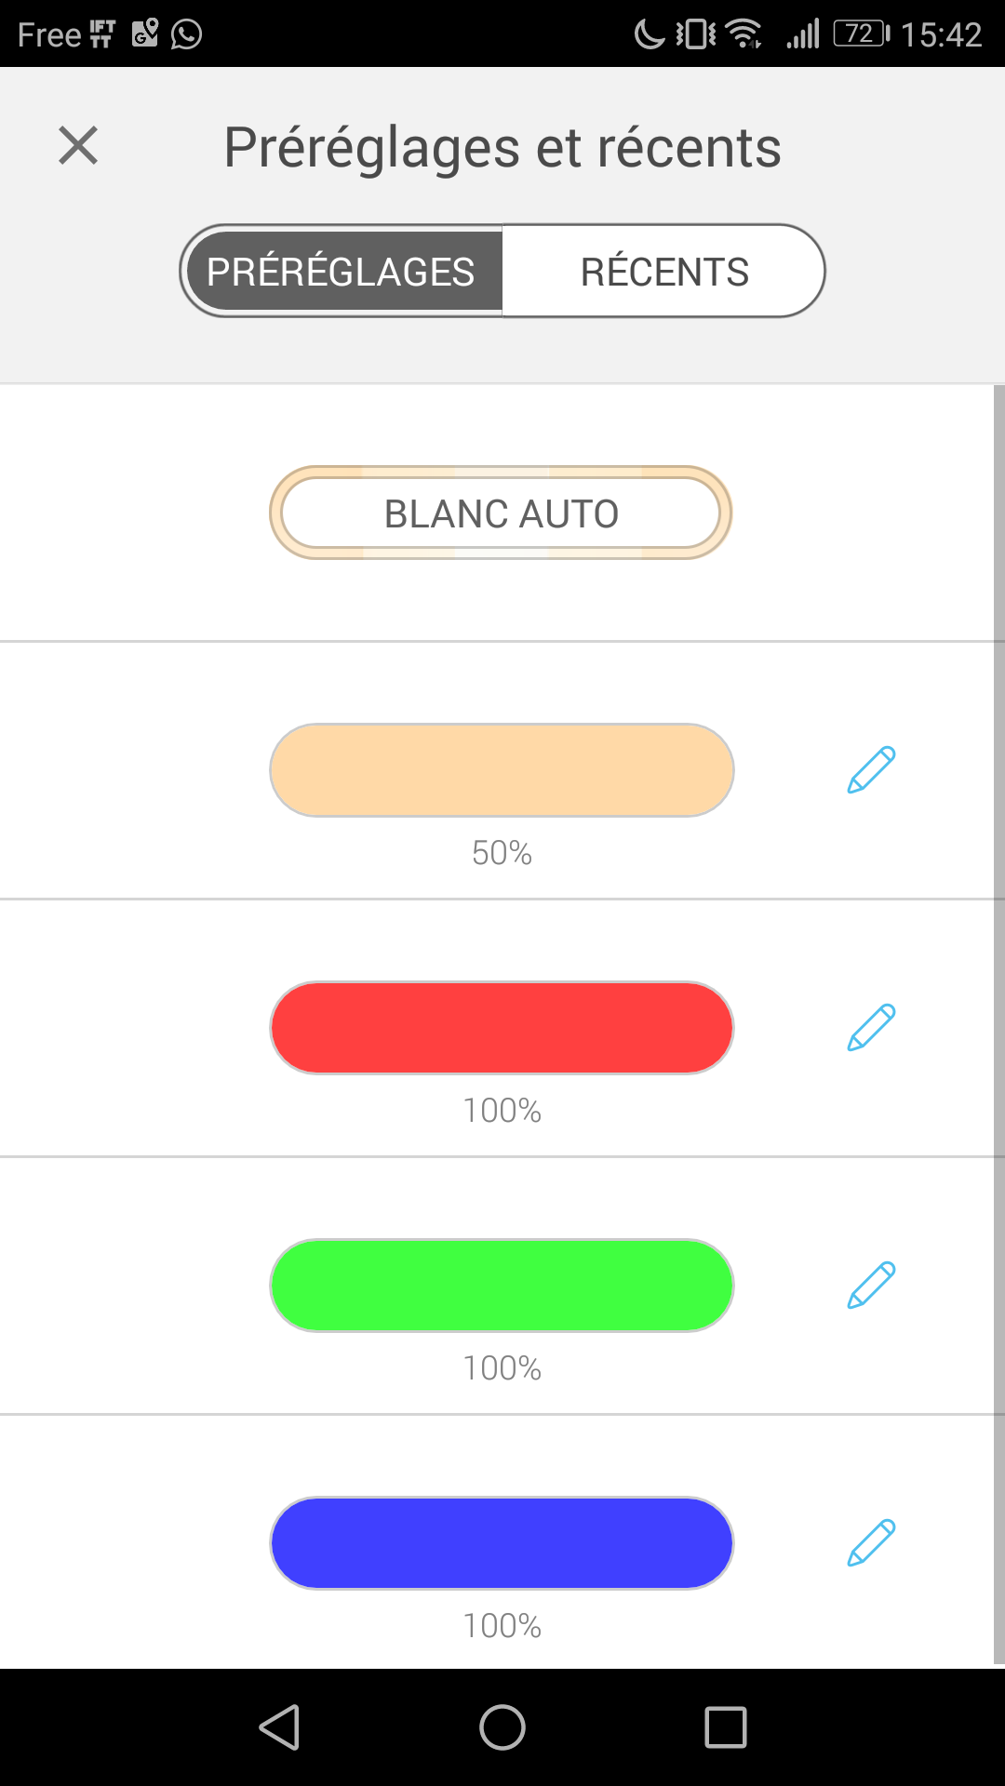Viewport: 1005px width, 1786px height.
Task: Tap the maps notification icon in status bar
Action: pyautogui.click(x=144, y=33)
